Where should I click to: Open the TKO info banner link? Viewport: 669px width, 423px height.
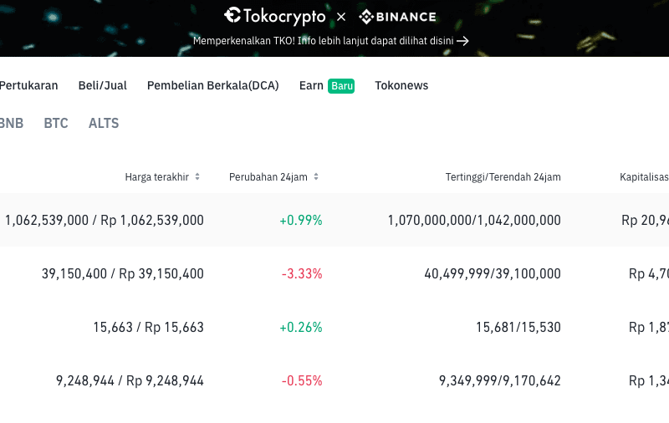(x=330, y=41)
